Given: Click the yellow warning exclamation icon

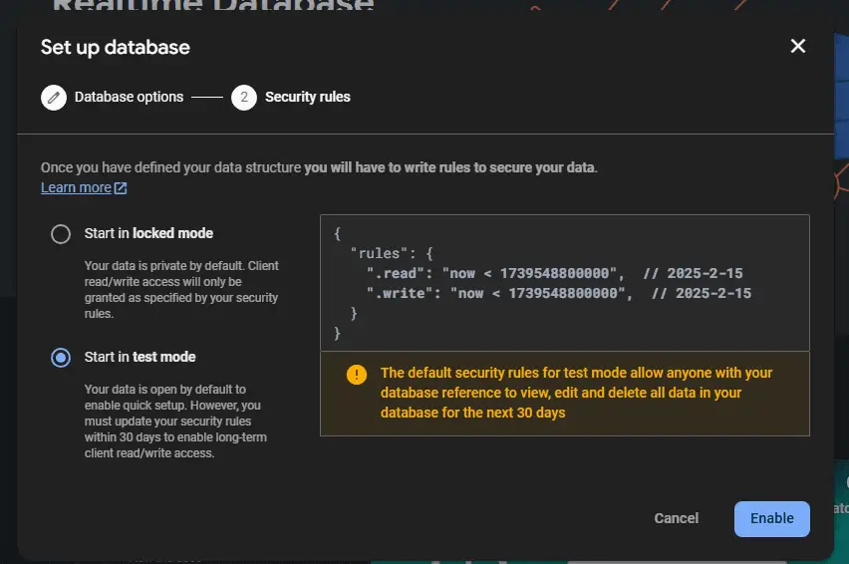Looking at the screenshot, I should coord(357,374).
